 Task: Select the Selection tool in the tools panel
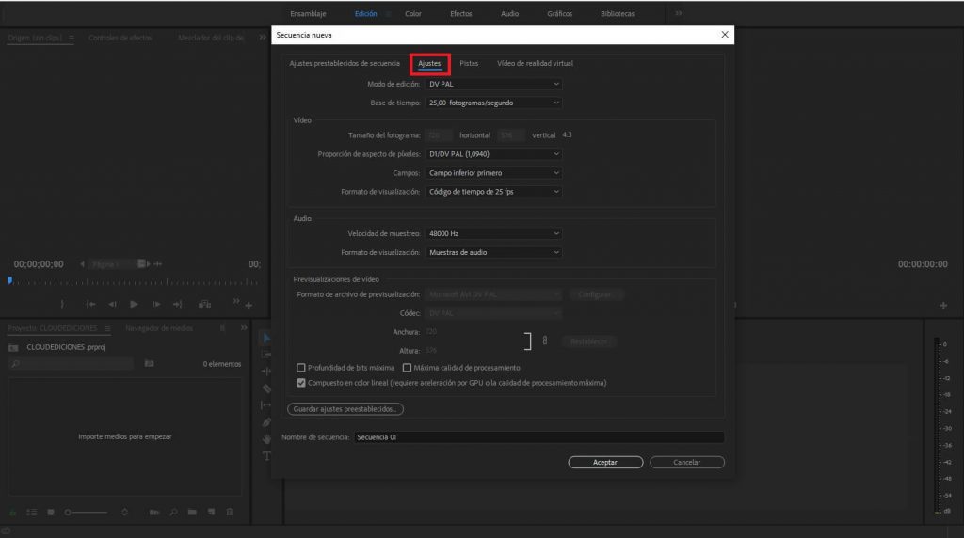[266, 338]
